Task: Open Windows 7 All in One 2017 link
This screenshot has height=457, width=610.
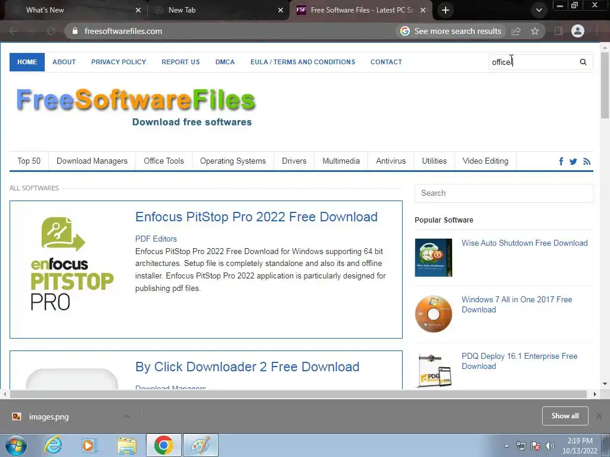Action: pyautogui.click(x=516, y=305)
